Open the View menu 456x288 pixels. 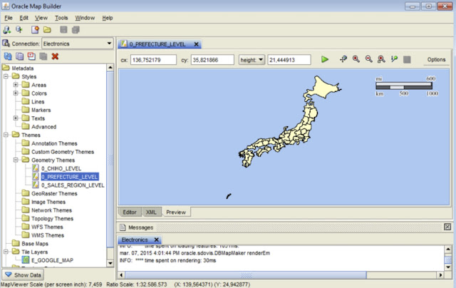(x=41, y=18)
